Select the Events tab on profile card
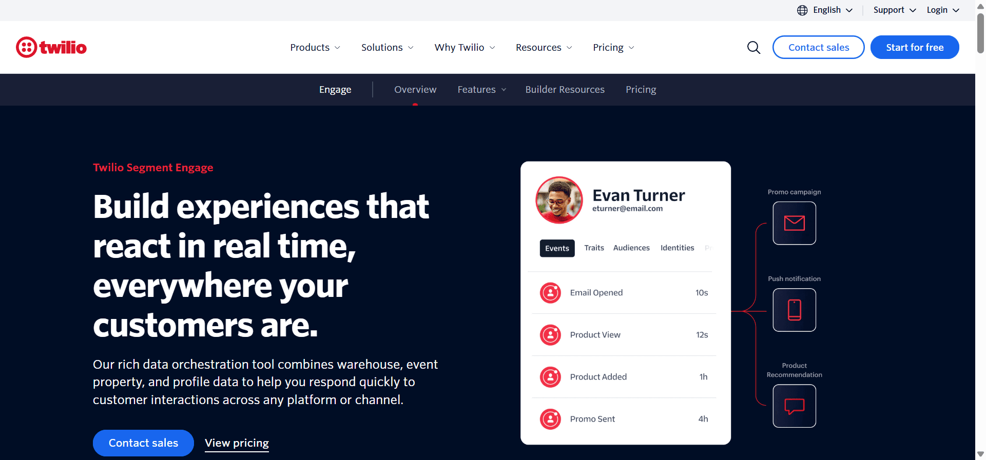 [557, 248]
